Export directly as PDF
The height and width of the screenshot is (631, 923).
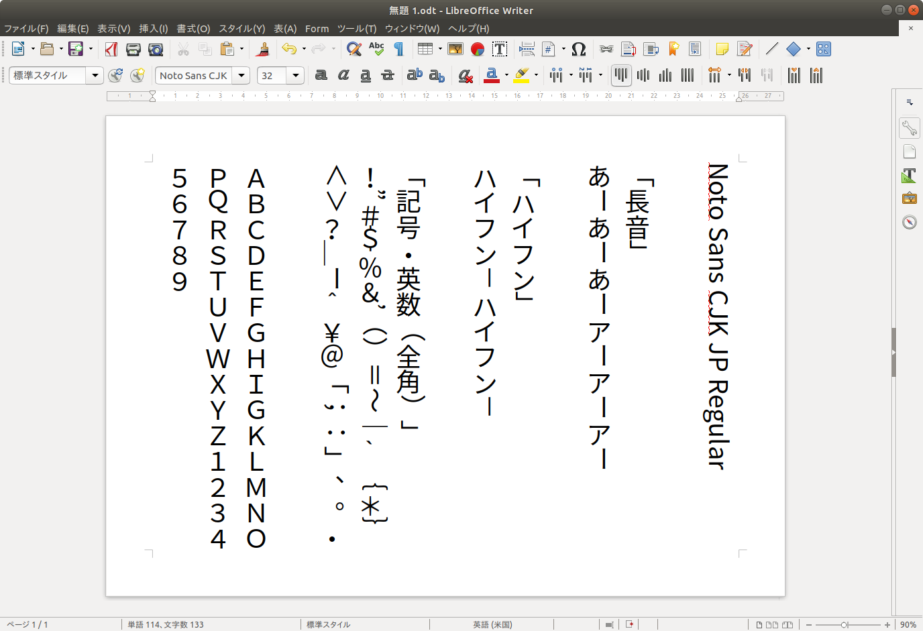click(x=111, y=49)
